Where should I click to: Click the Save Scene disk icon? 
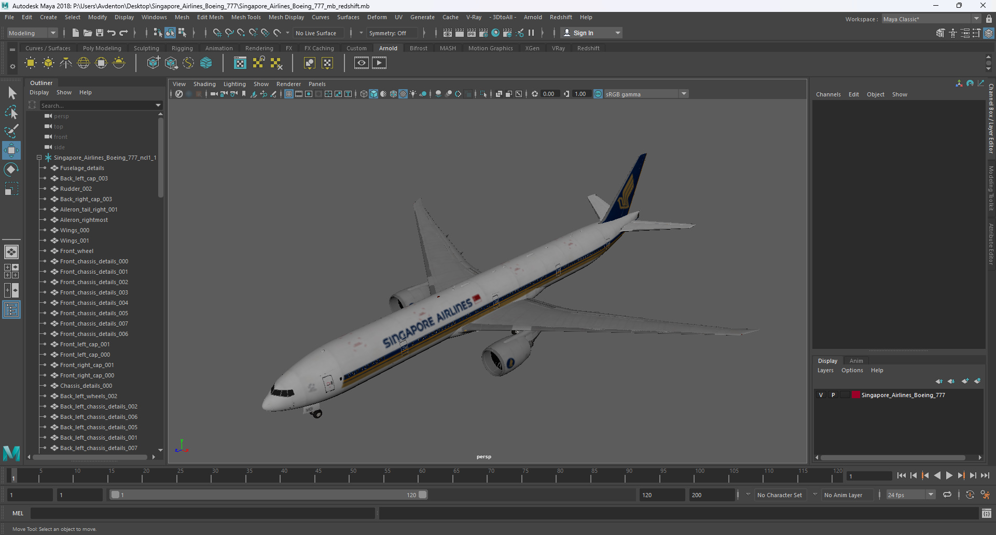point(100,33)
